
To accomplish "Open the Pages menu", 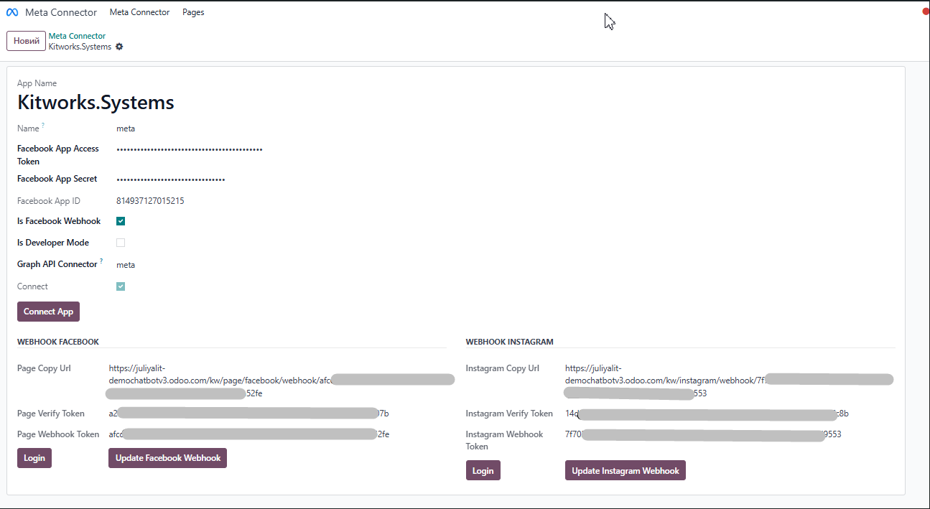I will coord(193,12).
